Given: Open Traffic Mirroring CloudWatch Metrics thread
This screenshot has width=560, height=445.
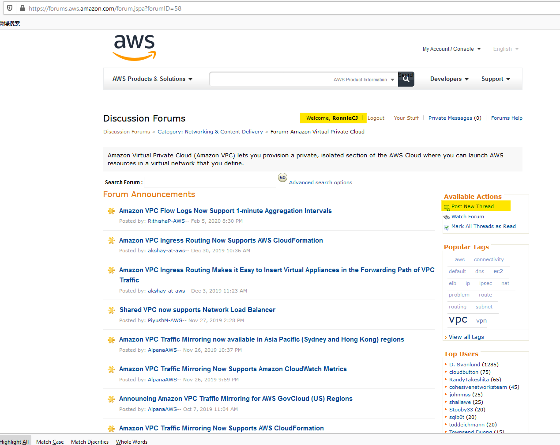Looking at the screenshot, I should (233, 369).
